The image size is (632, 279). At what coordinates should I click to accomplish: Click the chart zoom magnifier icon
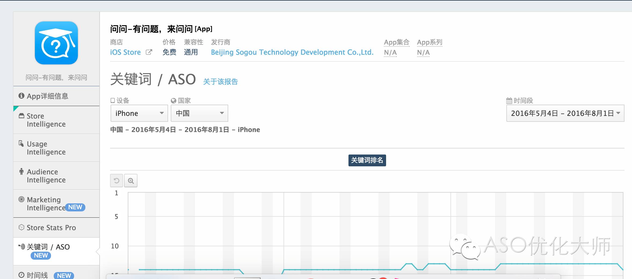click(x=131, y=181)
